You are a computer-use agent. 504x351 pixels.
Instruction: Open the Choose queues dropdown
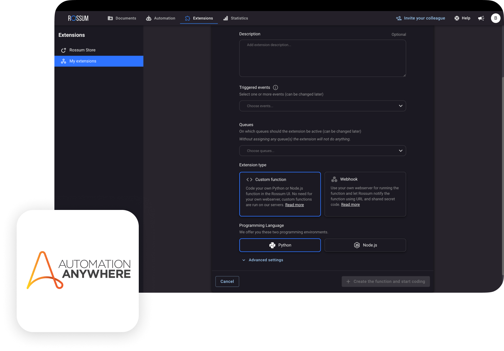[x=322, y=151]
